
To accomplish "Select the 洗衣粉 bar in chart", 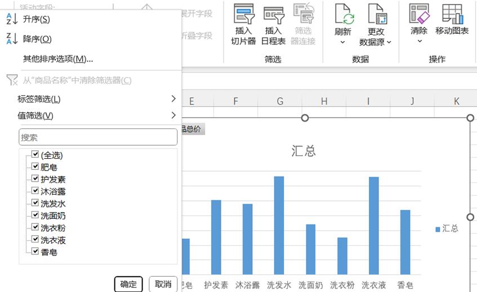I will point(342,256).
